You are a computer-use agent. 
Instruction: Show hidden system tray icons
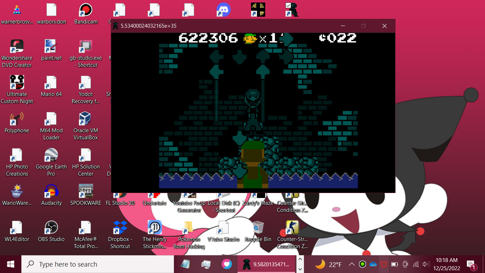coord(352,264)
